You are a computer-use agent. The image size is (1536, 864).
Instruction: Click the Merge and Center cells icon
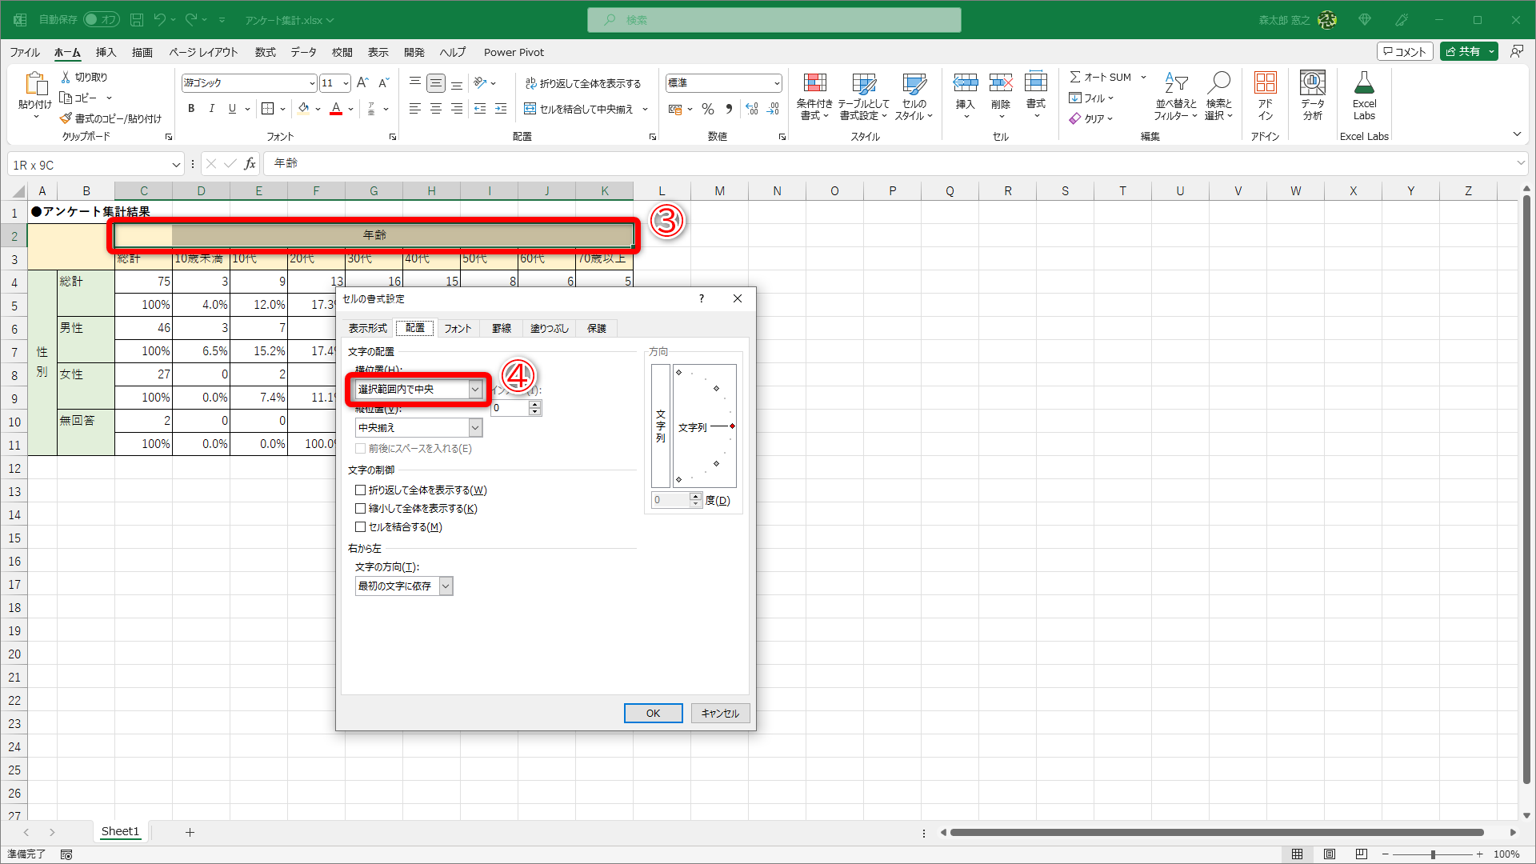coord(530,109)
